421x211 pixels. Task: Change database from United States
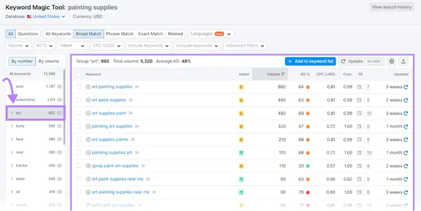click(x=49, y=16)
